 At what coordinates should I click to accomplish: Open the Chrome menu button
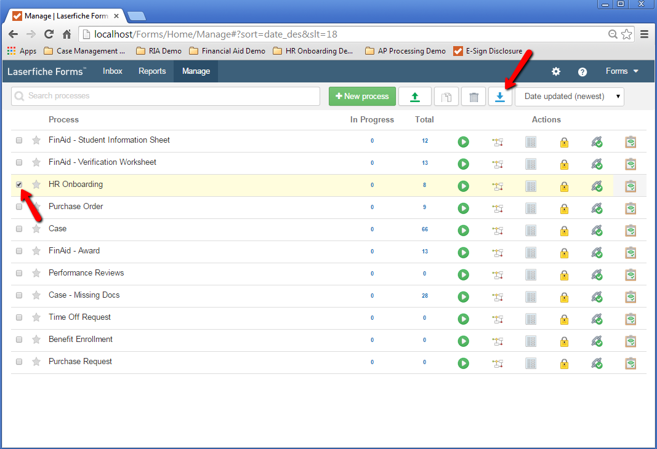644,34
